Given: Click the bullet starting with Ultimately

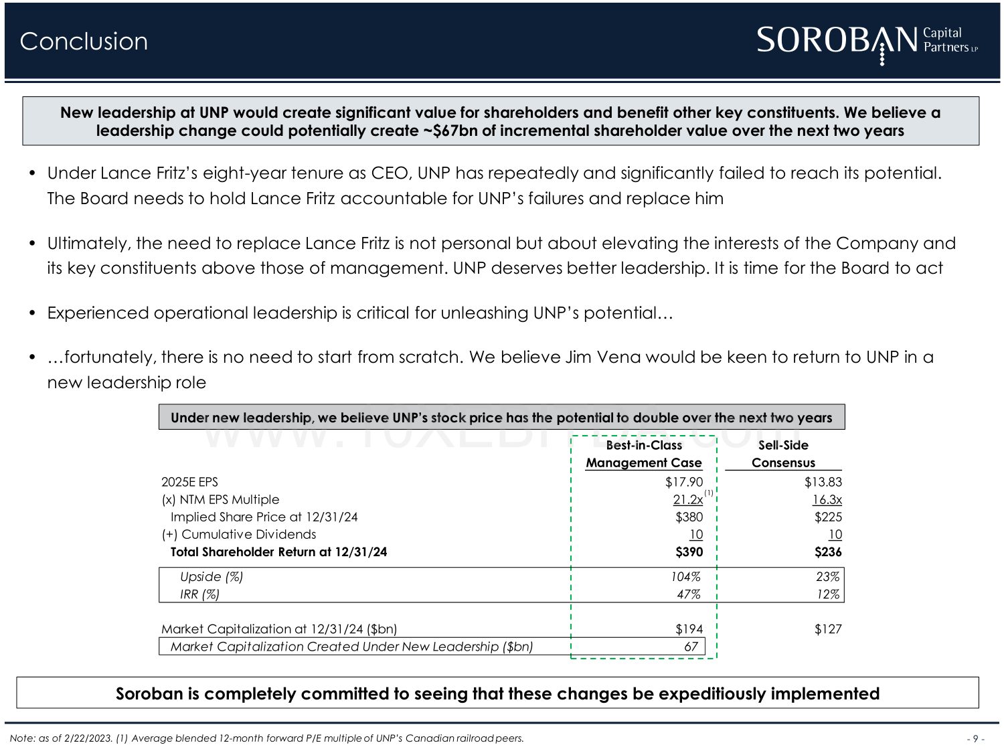Looking at the screenshot, I should coord(501,256).
